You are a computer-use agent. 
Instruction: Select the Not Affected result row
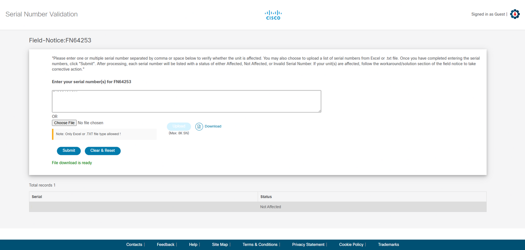270,206
